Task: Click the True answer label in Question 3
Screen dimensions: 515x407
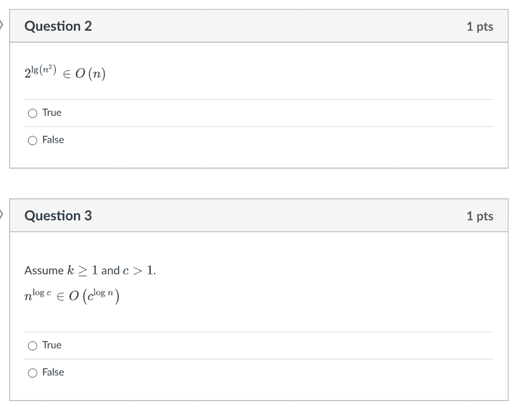Action: point(52,345)
